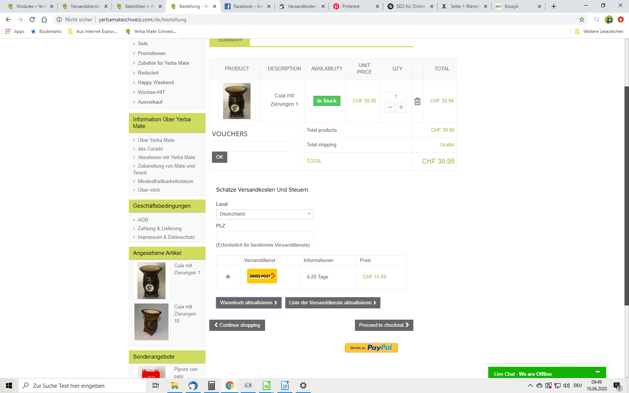Screen dimensions: 629x393
Task: Open the Aus Internet Explorer bookmarks folder
Action: coord(92,31)
